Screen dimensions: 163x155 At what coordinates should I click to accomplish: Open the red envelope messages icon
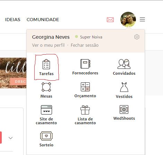pos(110,20)
